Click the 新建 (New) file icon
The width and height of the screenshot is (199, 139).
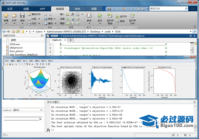(6, 15)
